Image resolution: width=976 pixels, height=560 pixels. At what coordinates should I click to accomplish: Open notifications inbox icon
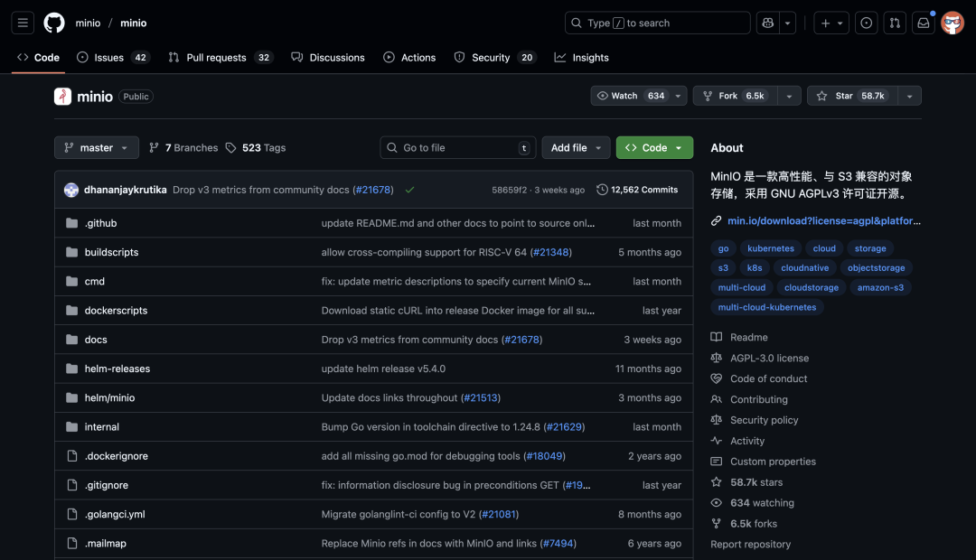923,23
